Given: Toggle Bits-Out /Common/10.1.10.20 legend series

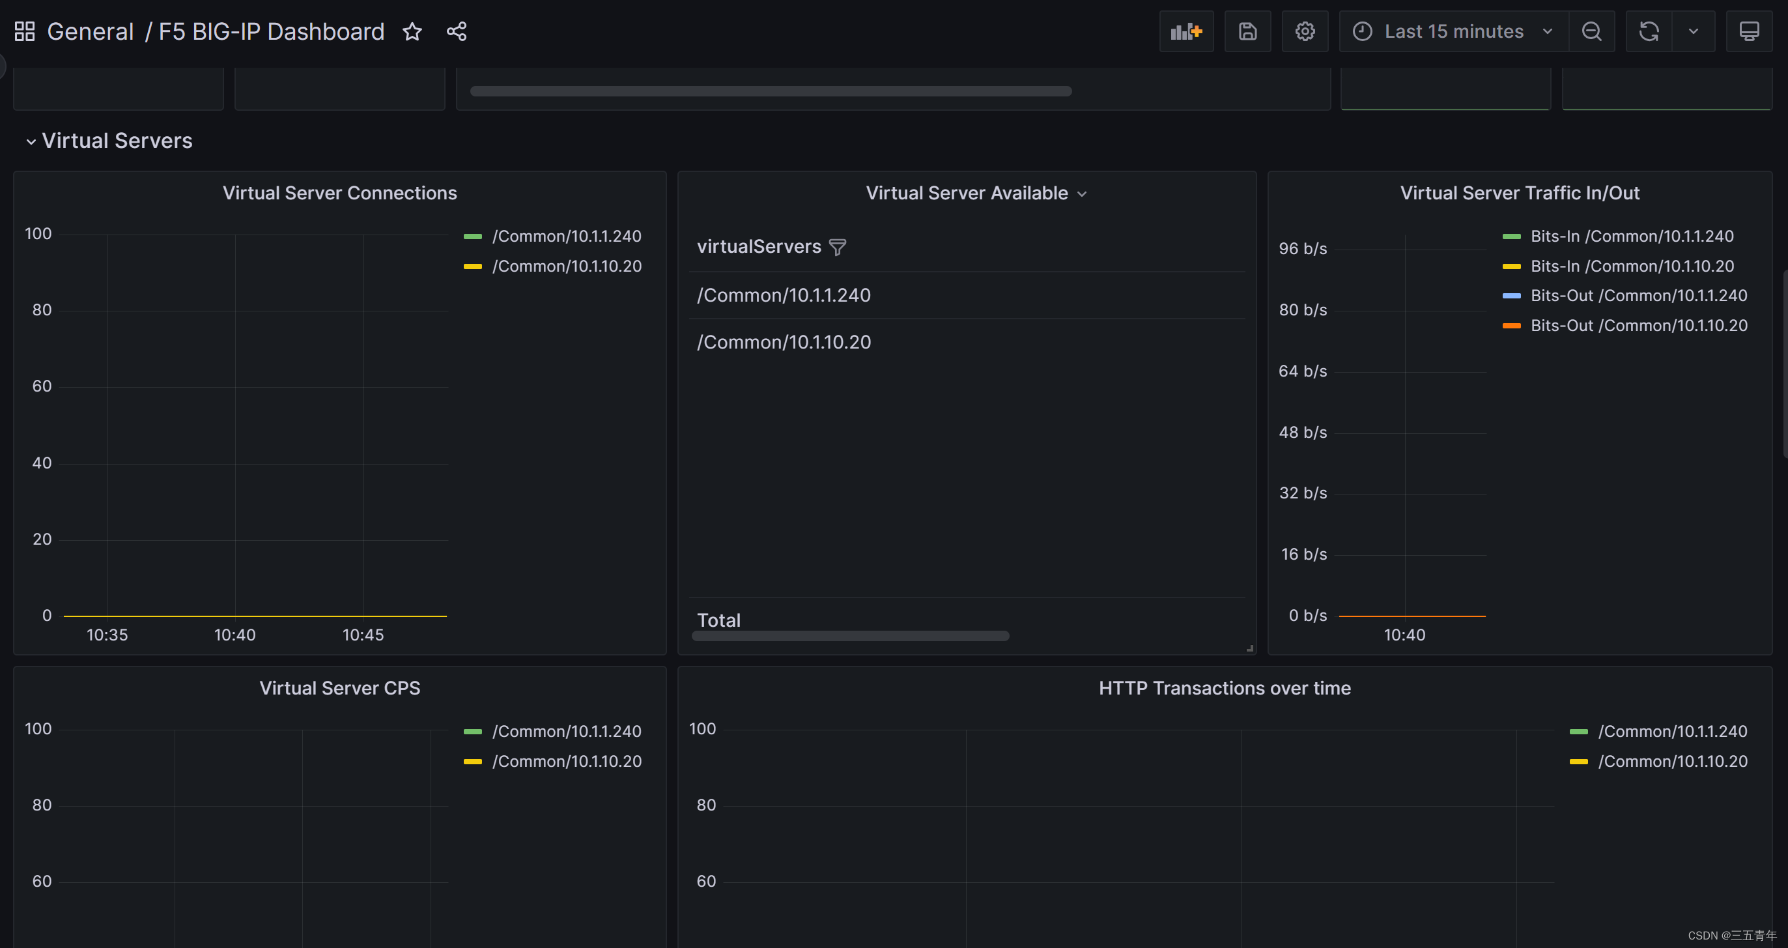Looking at the screenshot, I should [x=1639, y=326].
